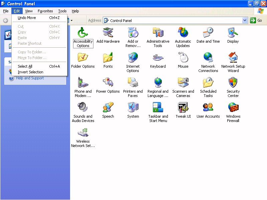Open the Keyboard icon

[158, 57]
